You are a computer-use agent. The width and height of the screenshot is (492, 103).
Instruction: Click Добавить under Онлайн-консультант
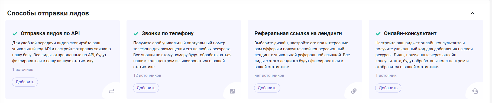(388, 88)
